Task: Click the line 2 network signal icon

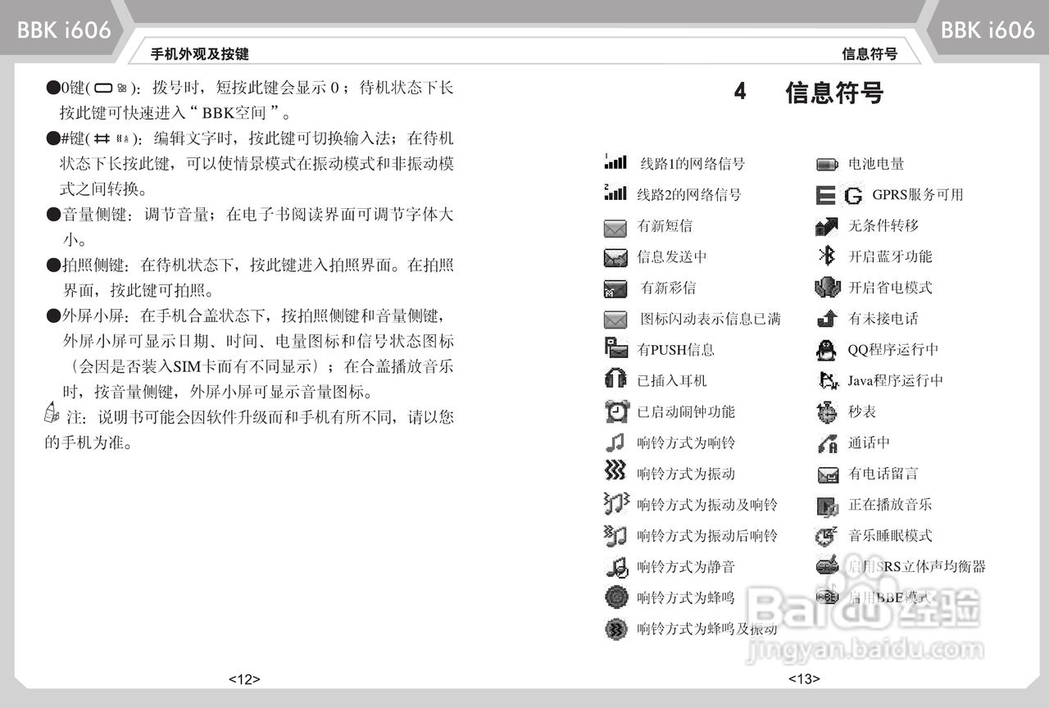Action: click(x=615, y=193)
